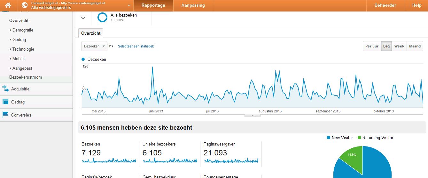Click the augustus 2013 axis label
Image resolution: width=428 pixels, height=178 pixels.
270,111
